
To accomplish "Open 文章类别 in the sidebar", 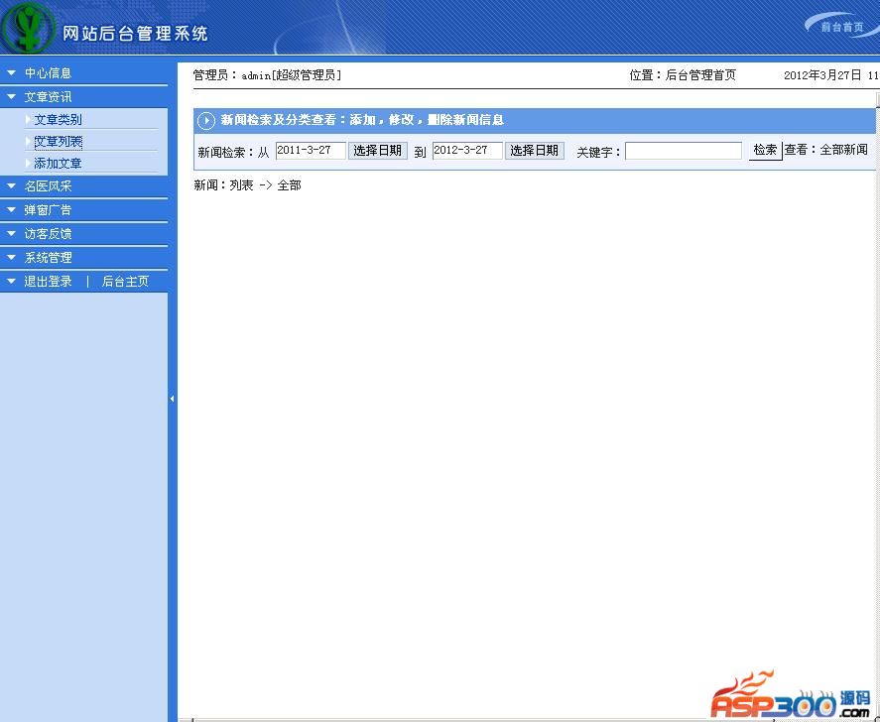I will [58, 119].
